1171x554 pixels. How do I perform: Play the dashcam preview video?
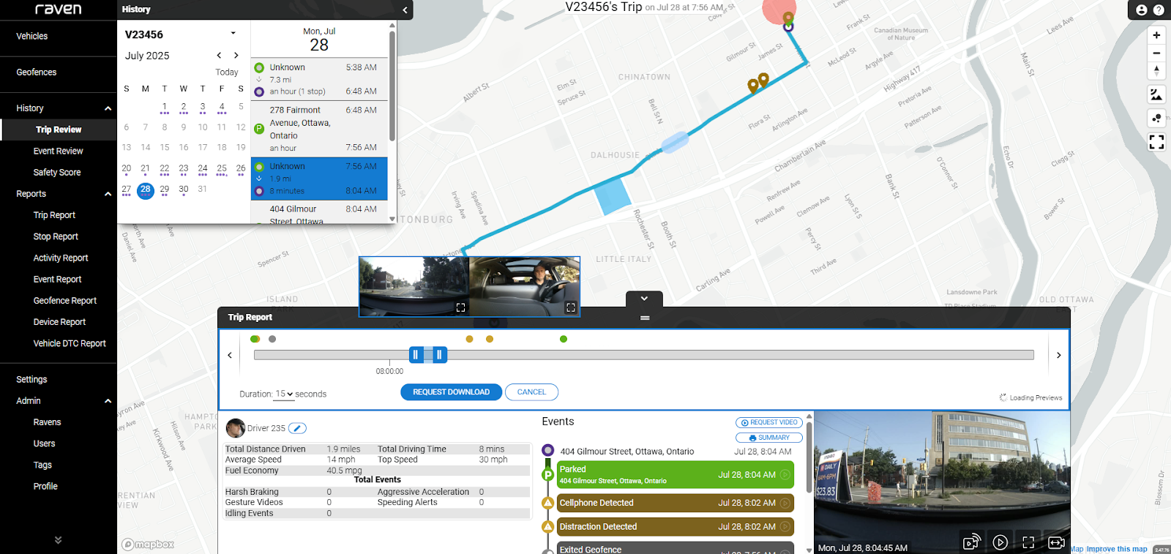click(1000, 542)
